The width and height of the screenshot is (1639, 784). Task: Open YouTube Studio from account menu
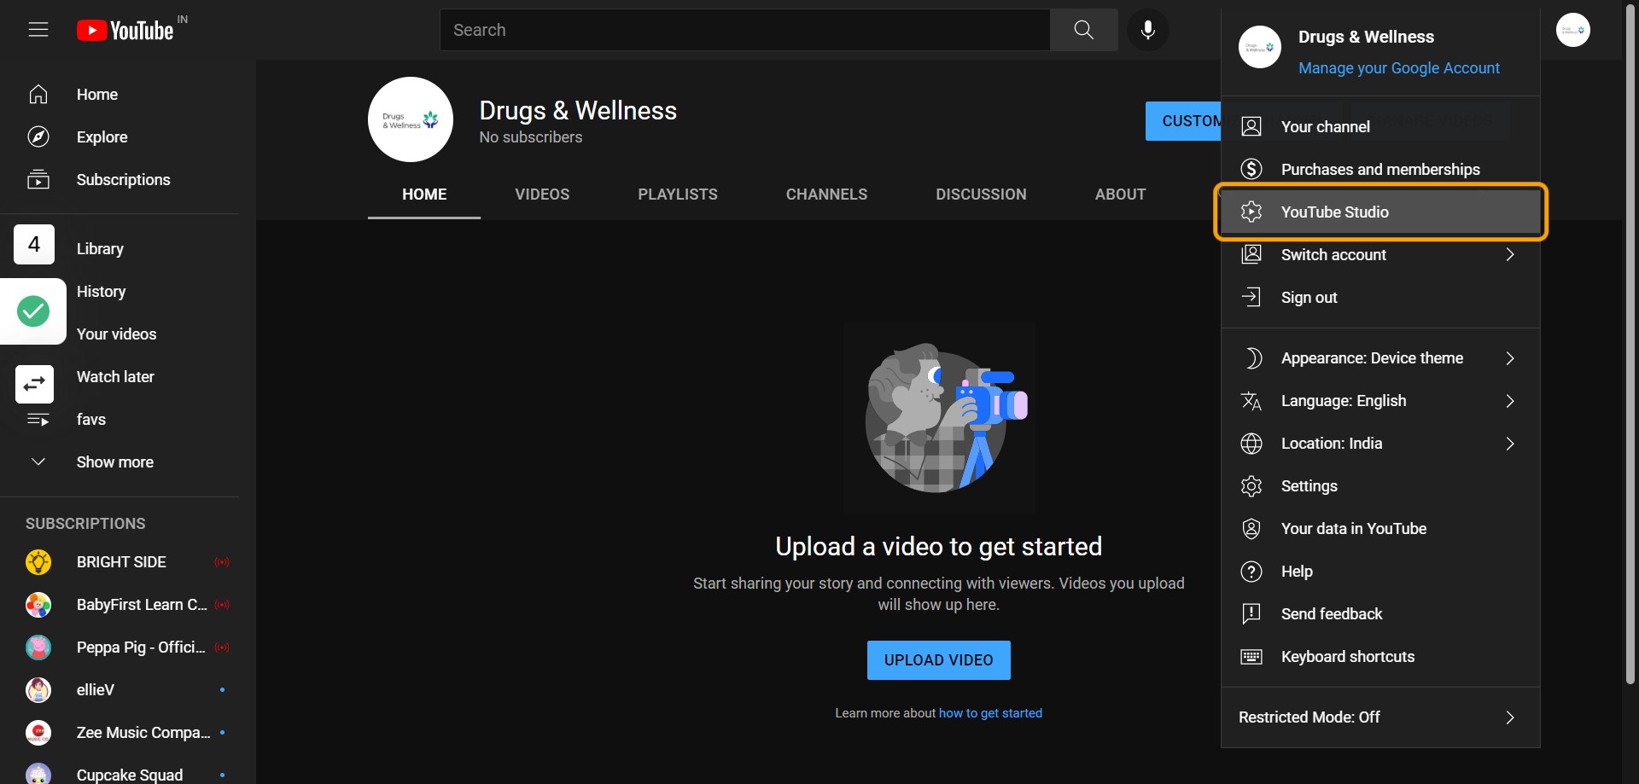pos(1380,212)
